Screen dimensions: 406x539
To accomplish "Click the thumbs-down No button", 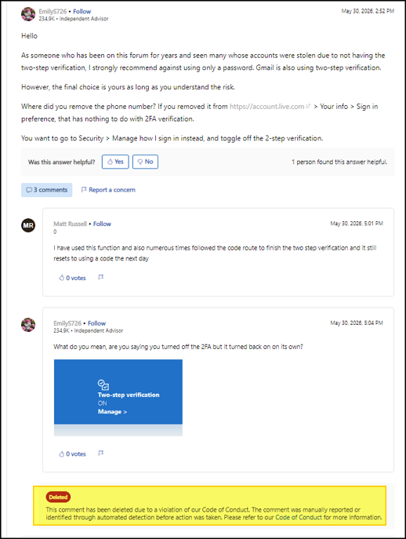I will coord(145,162).
